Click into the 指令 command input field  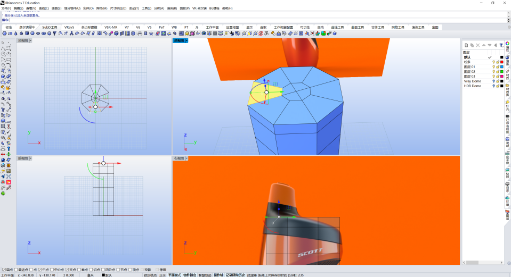coord(257,20)
